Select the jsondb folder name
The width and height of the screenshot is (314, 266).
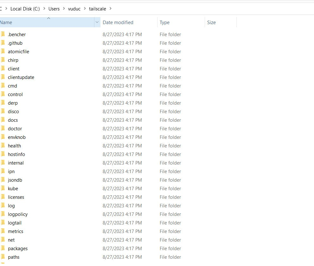point(15,180)
